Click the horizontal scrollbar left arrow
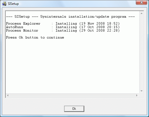Image resolution: width=149 pixels, height=117 pixels. (8, 95)
